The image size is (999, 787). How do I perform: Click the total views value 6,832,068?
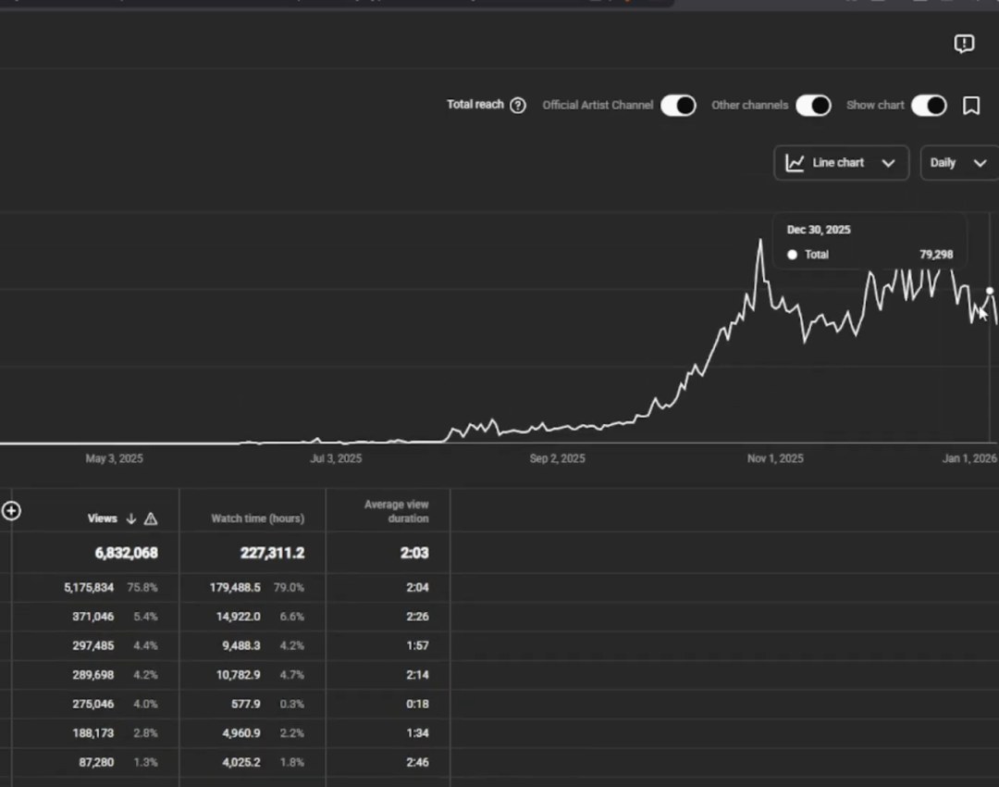click(x=126, y=554)
